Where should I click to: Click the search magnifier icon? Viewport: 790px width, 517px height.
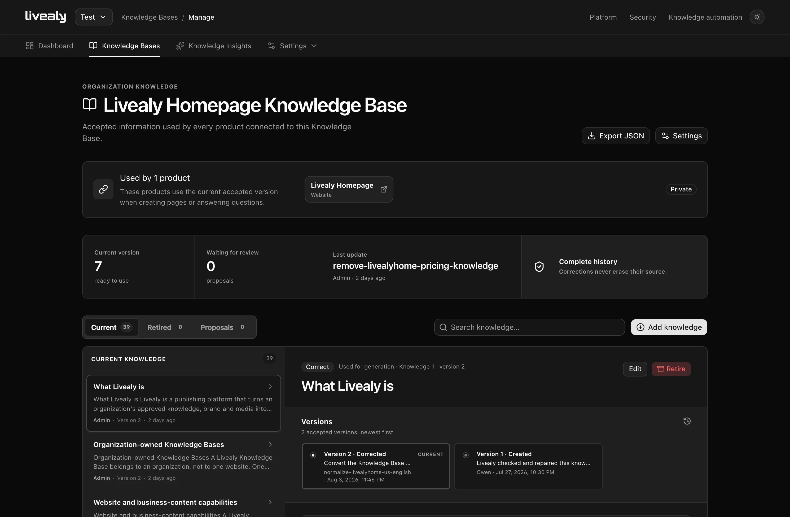[443, 327]
